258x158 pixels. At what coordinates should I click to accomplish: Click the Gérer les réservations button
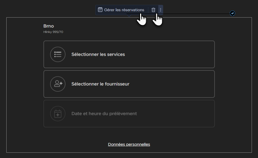pyautogui.click(x=121, y=10)
